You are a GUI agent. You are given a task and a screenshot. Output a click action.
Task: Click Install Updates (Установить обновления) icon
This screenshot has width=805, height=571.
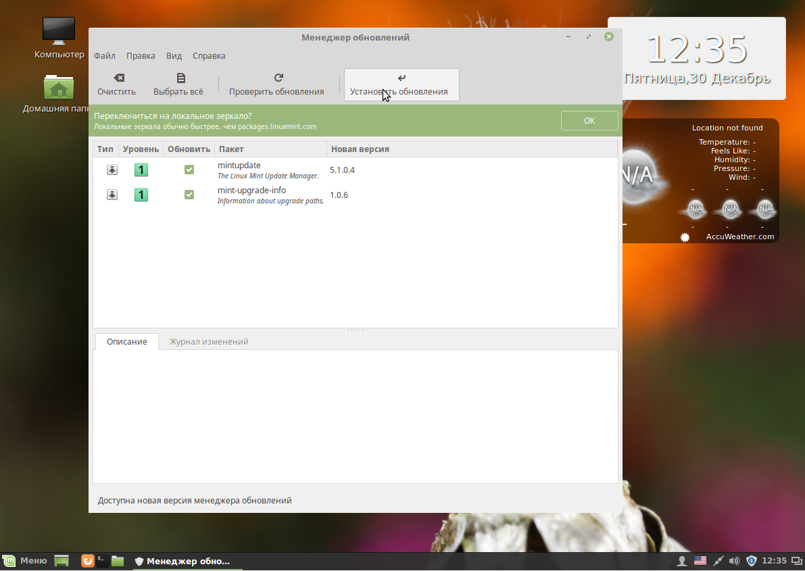click(401, 78)
